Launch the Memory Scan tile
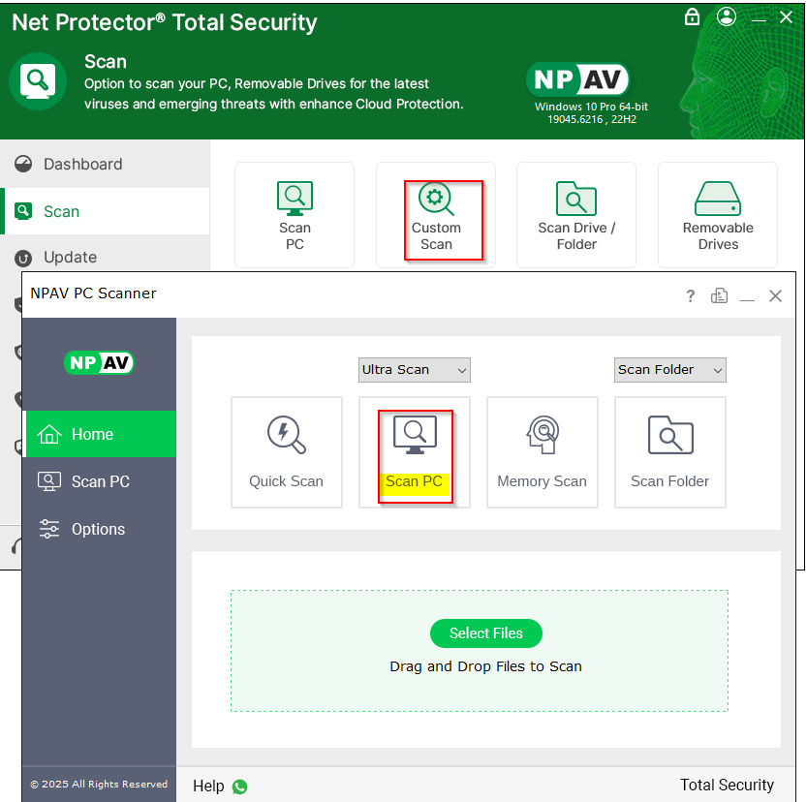Screen dimensions: 807x802 (543, 451)
